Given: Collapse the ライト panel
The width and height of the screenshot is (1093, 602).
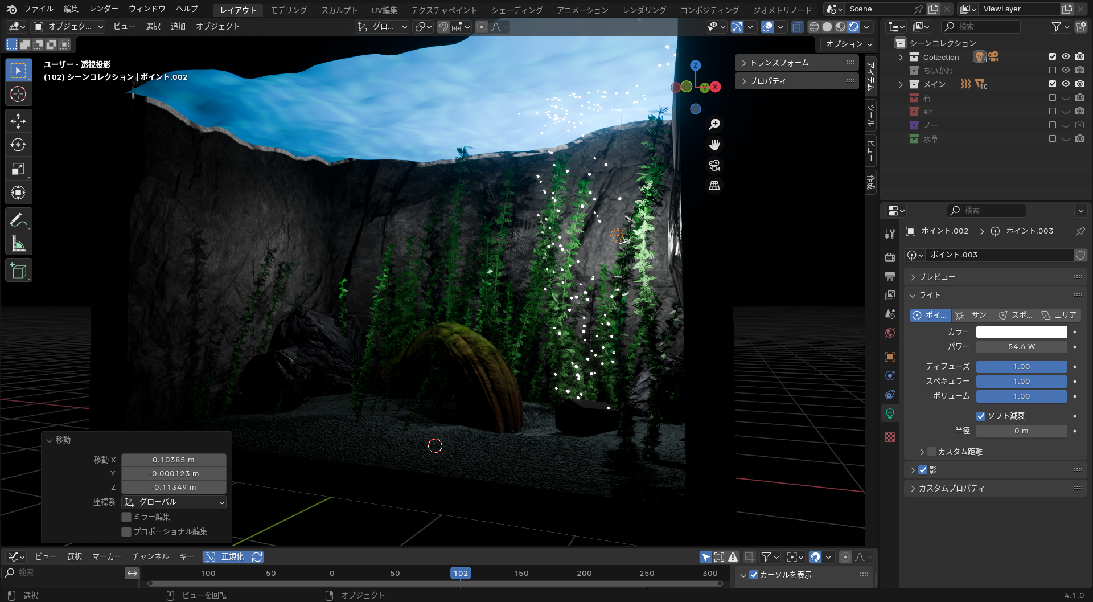Looking at the screenshot, I should (x=995, y=295).
